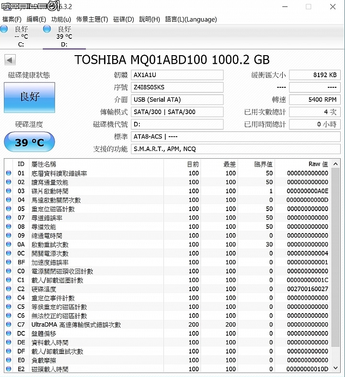Screen dimensions: 345x377
Task: Open the 編輯(E) menu
Action: [36, 19]
